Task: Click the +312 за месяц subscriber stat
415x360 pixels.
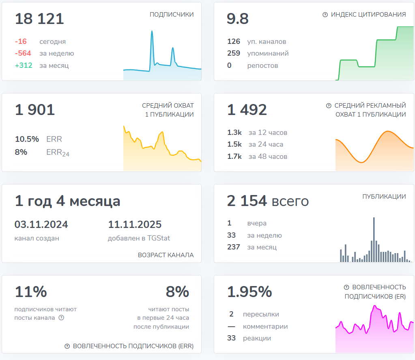Action: click(41, 65)
